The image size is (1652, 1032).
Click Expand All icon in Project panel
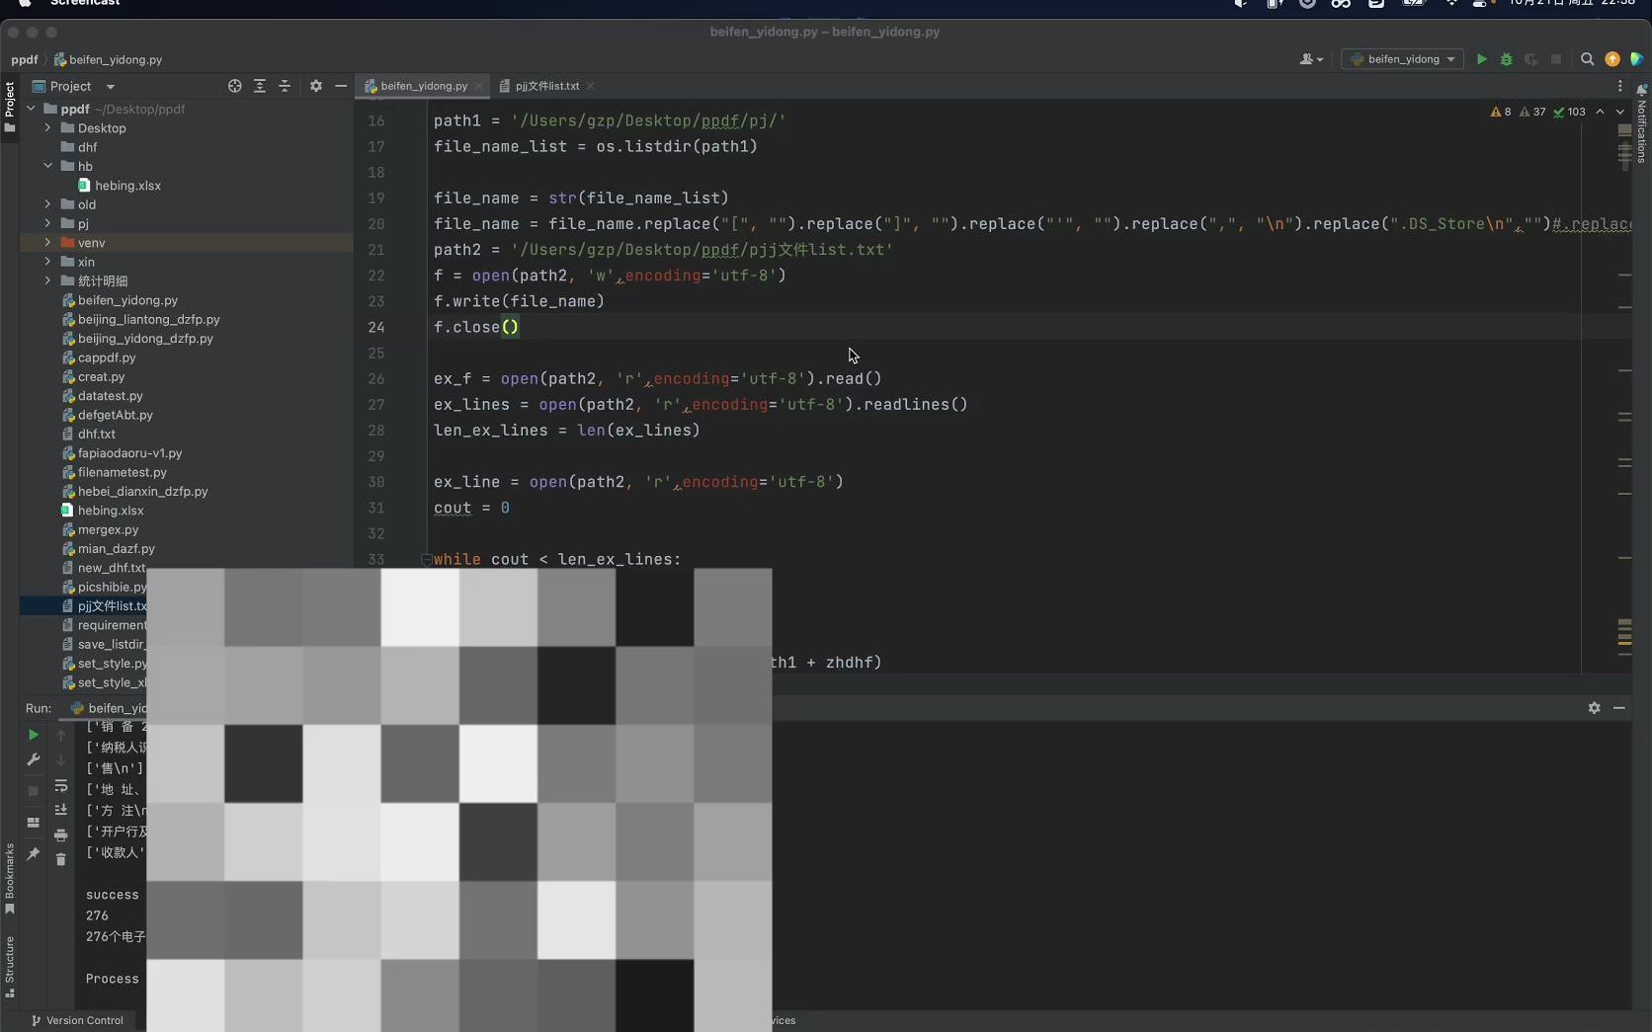[260, 86]
